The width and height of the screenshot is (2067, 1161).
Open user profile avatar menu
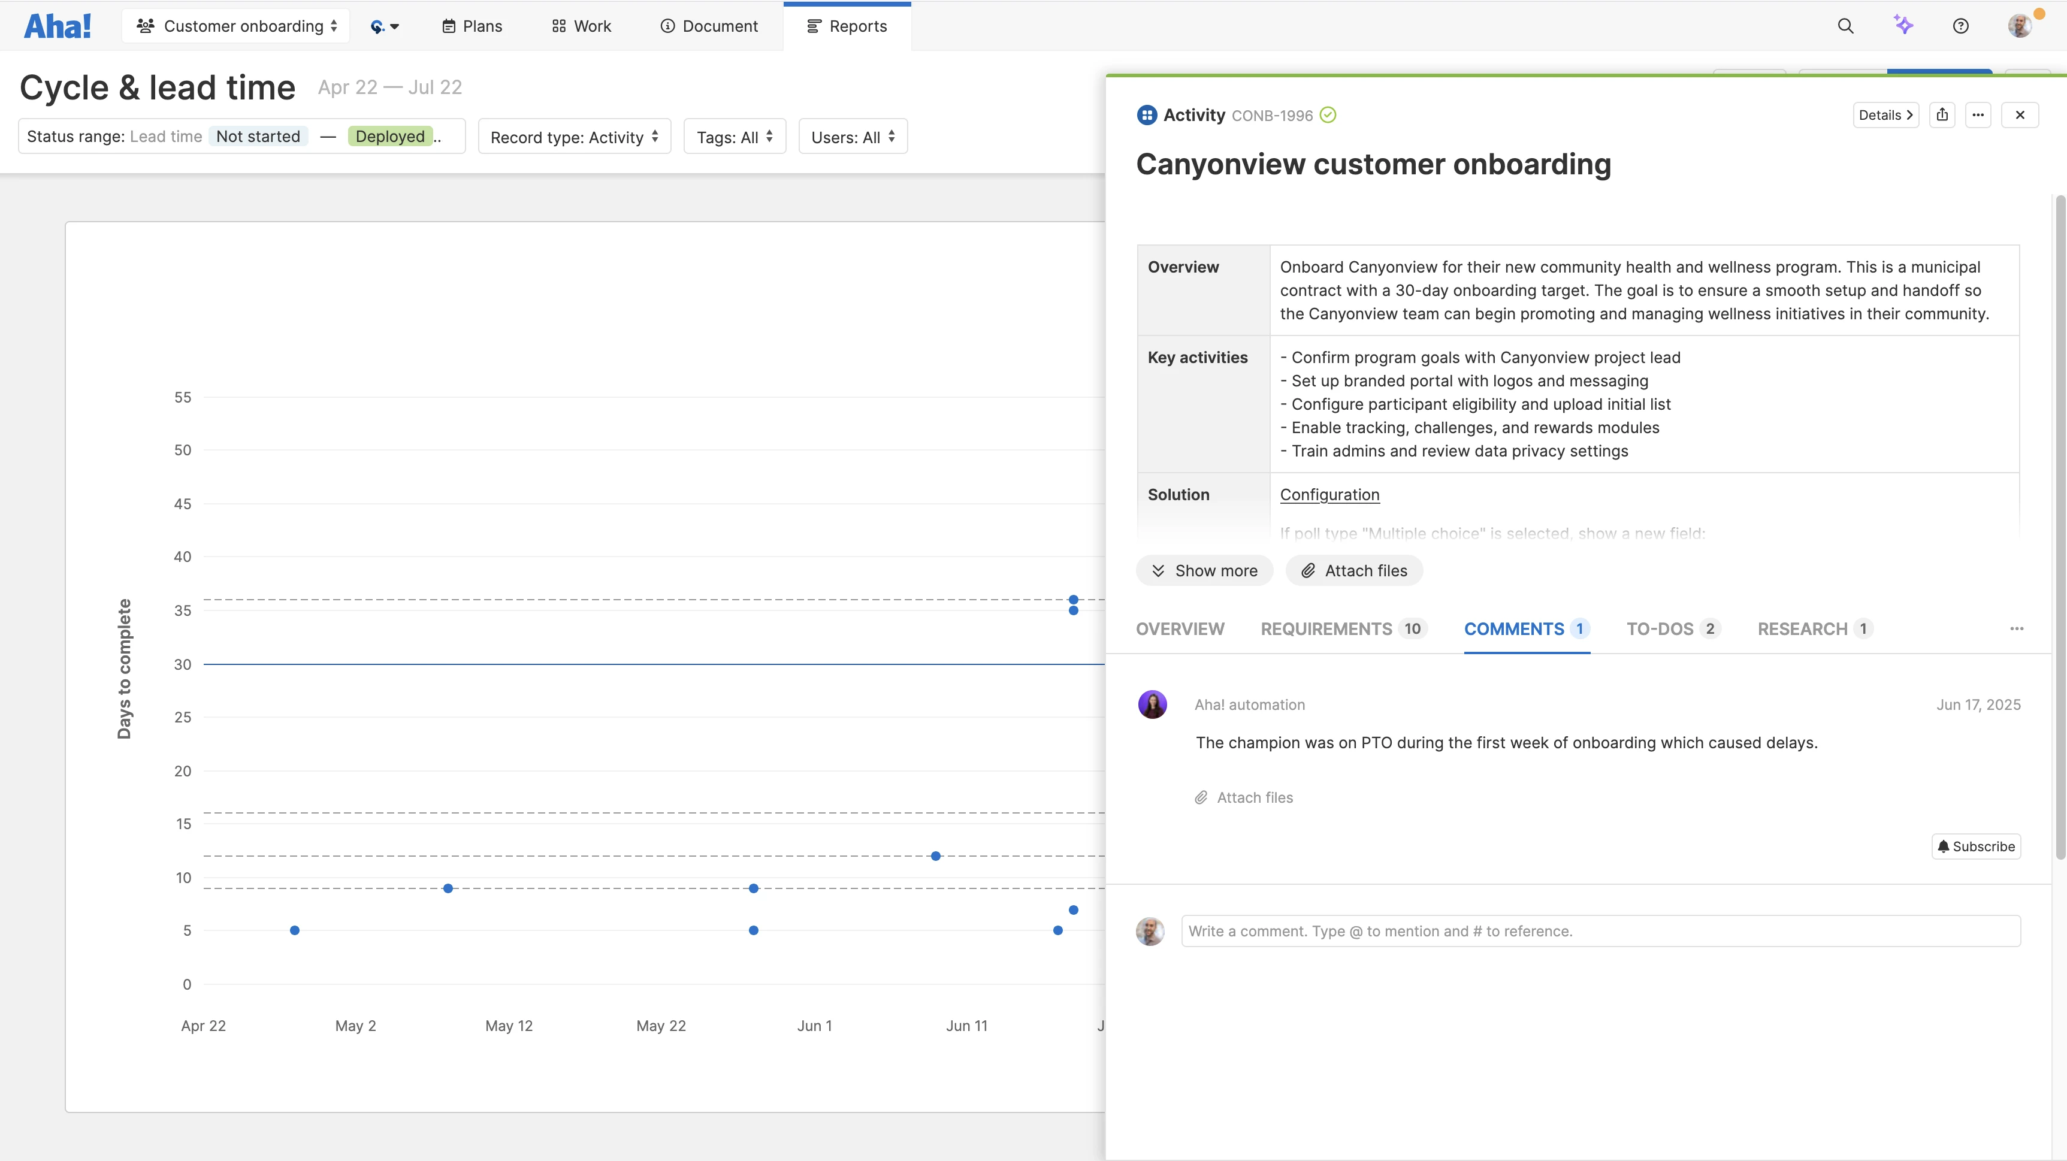(2020, 26)
